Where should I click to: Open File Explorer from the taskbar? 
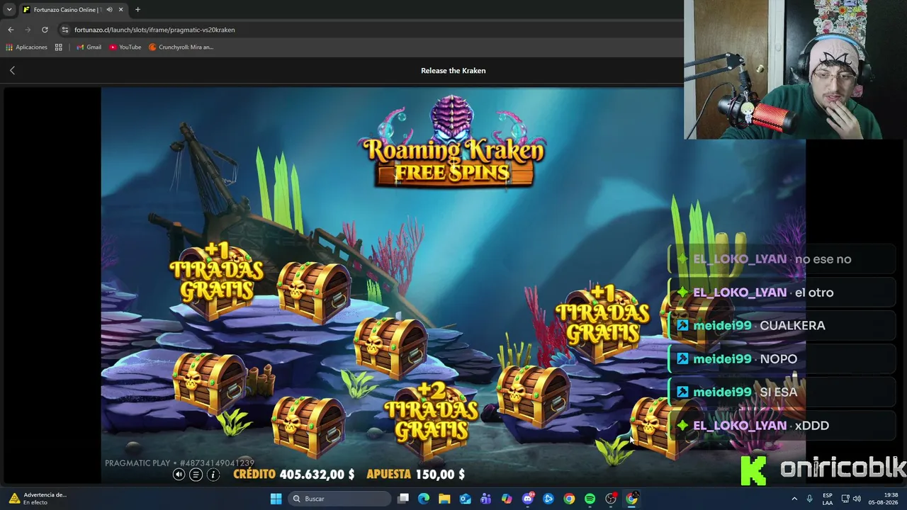[444, 499]
